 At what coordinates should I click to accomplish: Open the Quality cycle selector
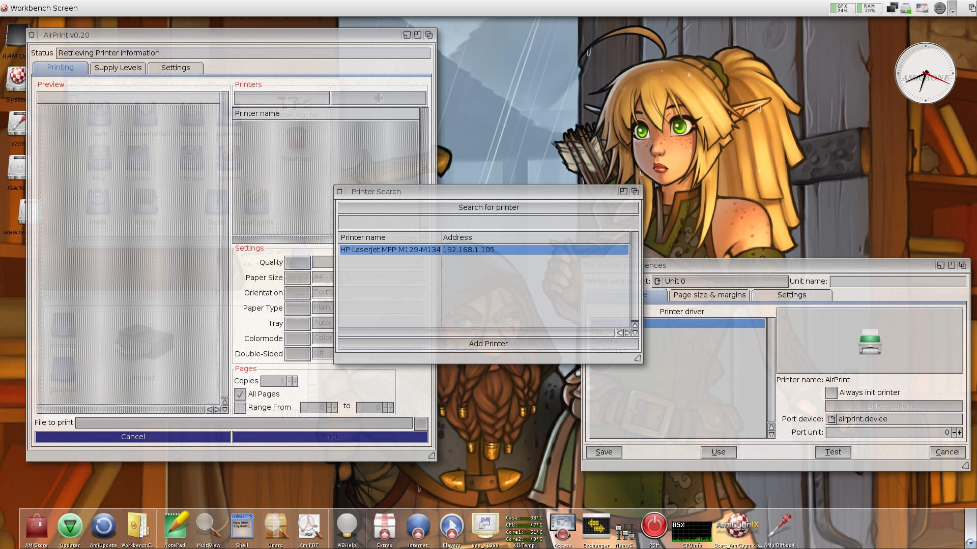pos(297,262)
